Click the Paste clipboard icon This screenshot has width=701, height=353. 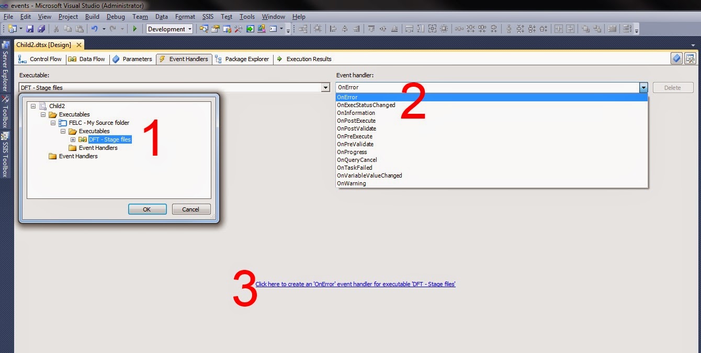(80, 29)
